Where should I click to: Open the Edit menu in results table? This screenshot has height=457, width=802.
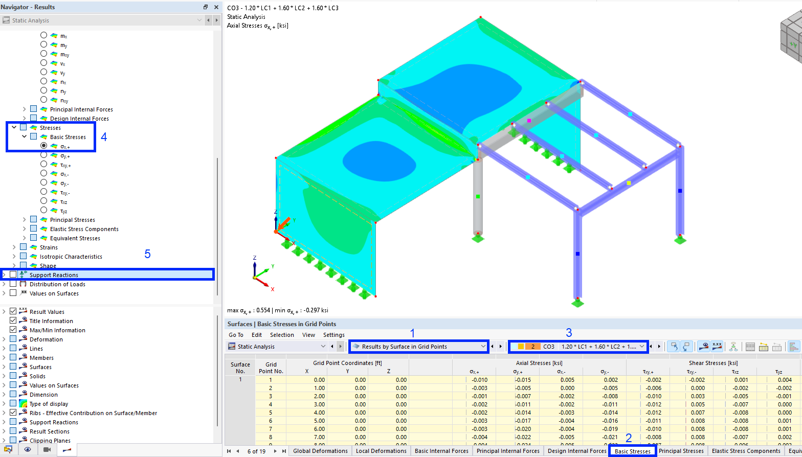coord(257,335)
